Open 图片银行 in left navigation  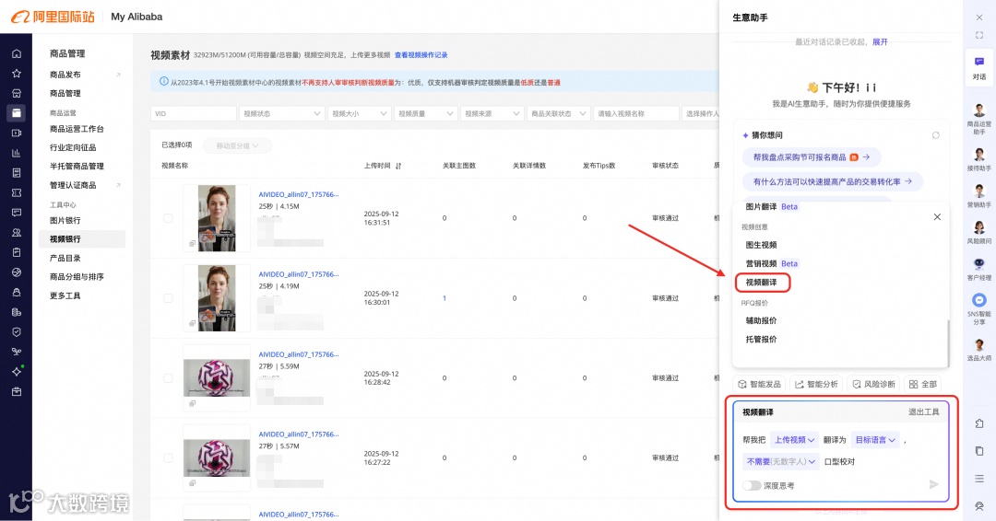click(65, 221)
